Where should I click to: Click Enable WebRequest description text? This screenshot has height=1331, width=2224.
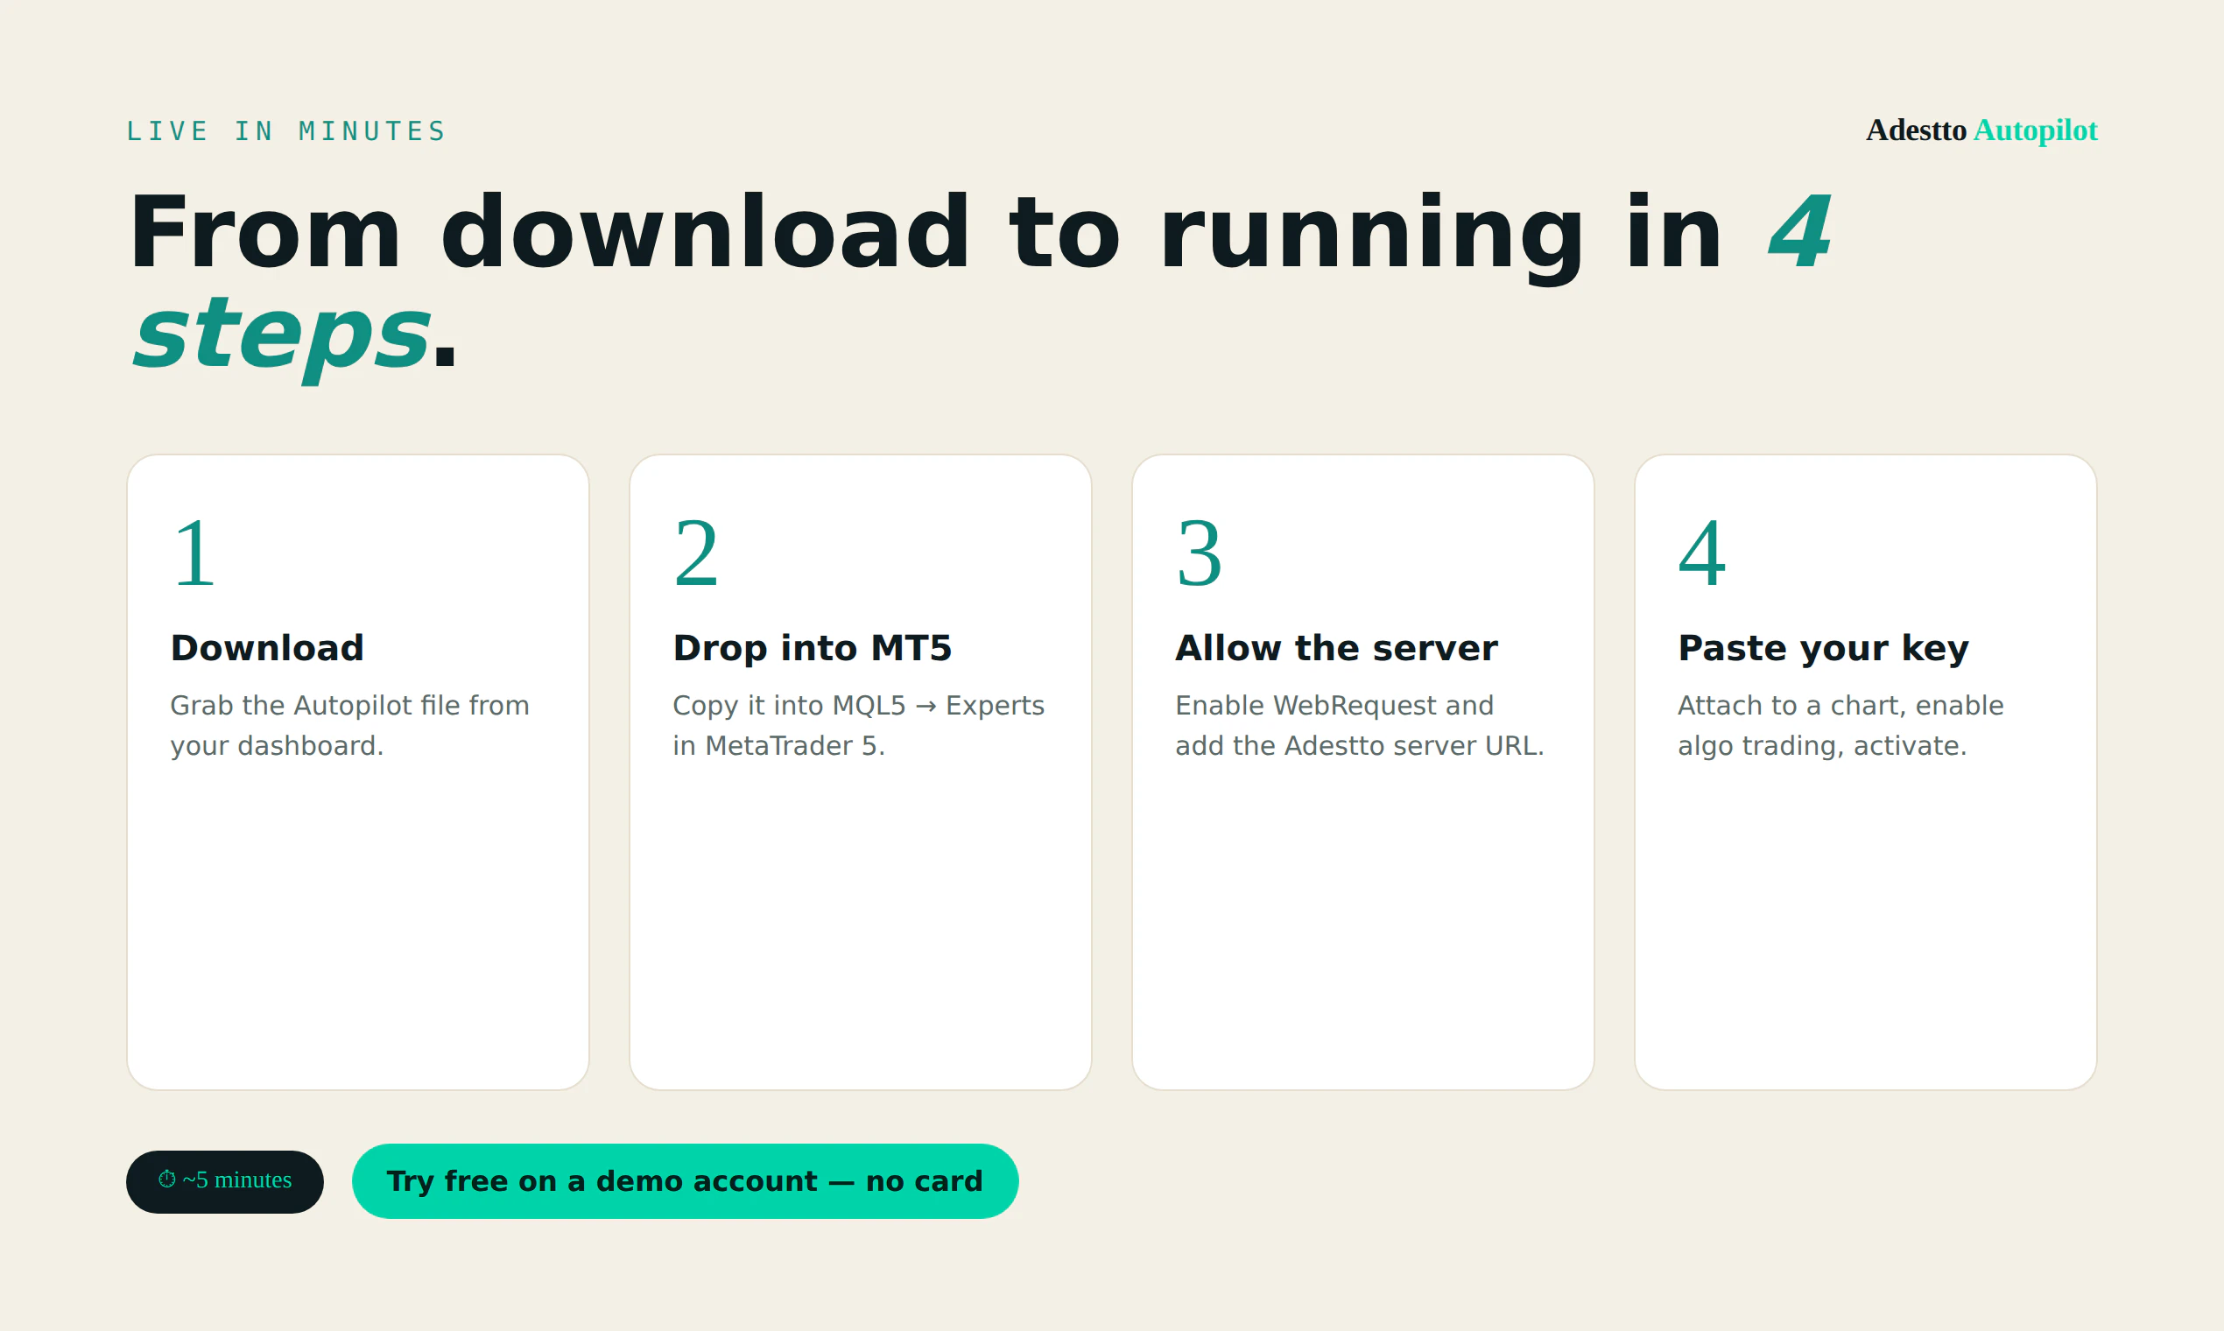point(1360,726)
